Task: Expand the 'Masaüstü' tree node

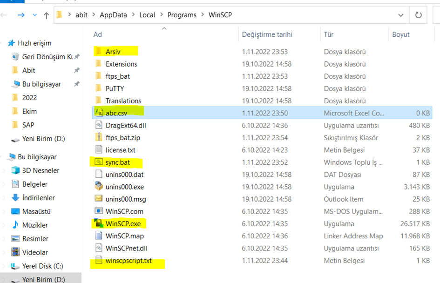Action: (4, 211)
